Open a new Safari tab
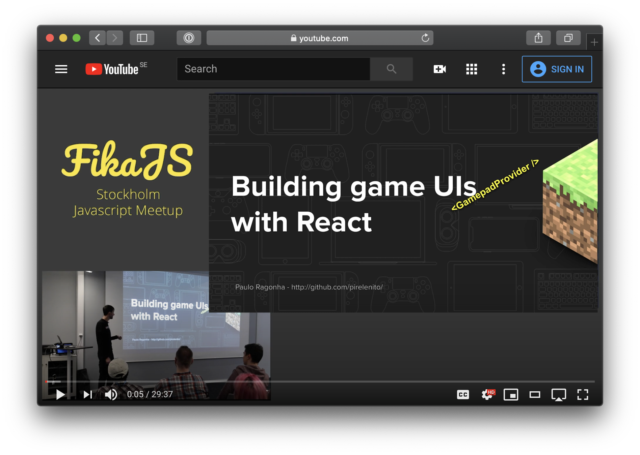The image size is (640, 455). (594, 42)
